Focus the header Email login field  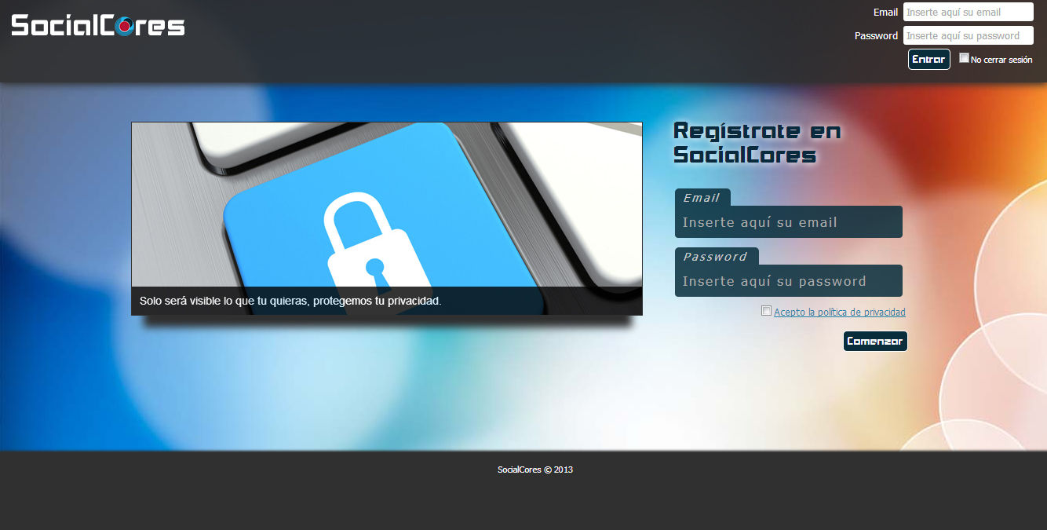968,12
